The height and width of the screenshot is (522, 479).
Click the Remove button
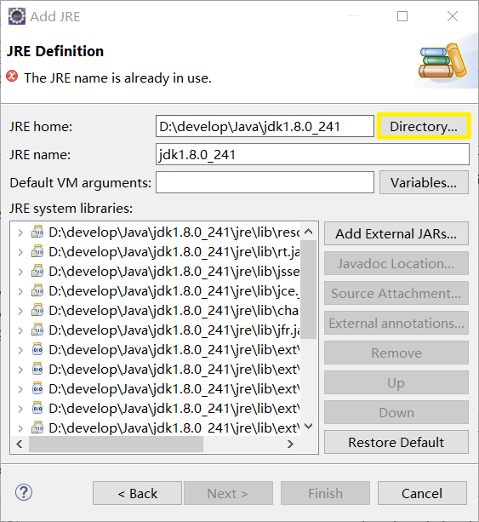[x=396, y=353]
